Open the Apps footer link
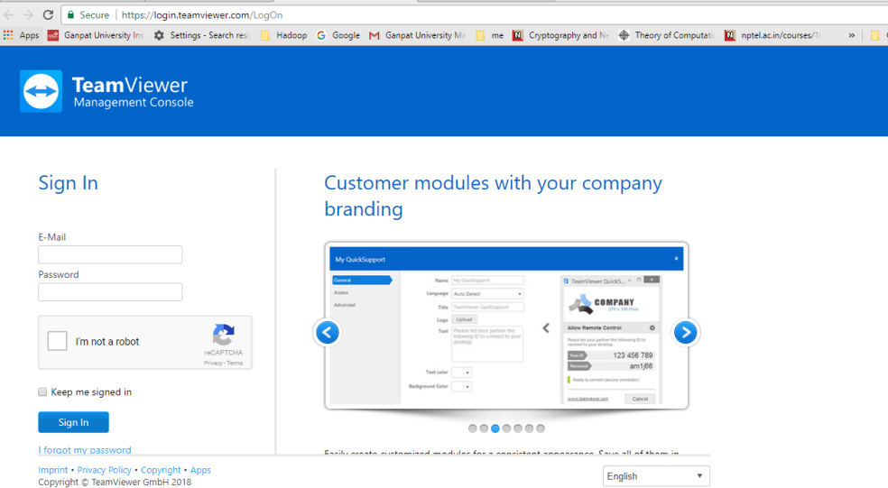 tap(200, 470)
